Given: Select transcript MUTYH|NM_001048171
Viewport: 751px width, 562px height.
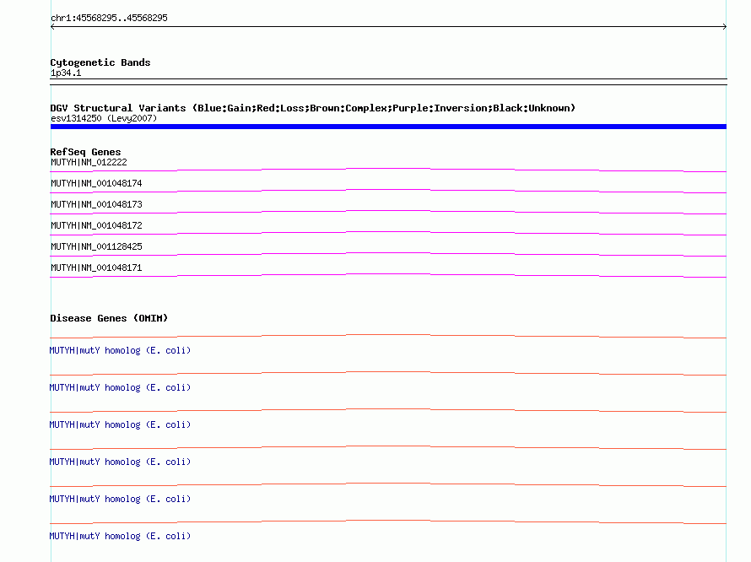Looking at the screenshot, I should click(96, 267).
